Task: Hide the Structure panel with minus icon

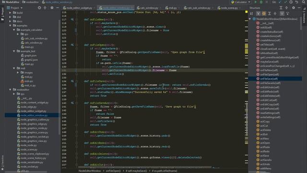Action: (299, 8)
